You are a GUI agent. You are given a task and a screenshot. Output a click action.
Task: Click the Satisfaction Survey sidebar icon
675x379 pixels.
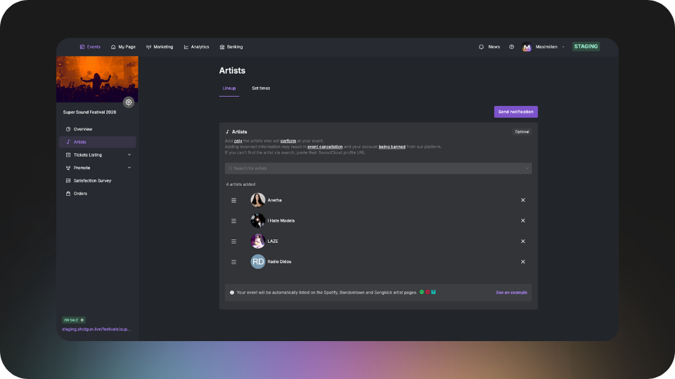[68, 180]
